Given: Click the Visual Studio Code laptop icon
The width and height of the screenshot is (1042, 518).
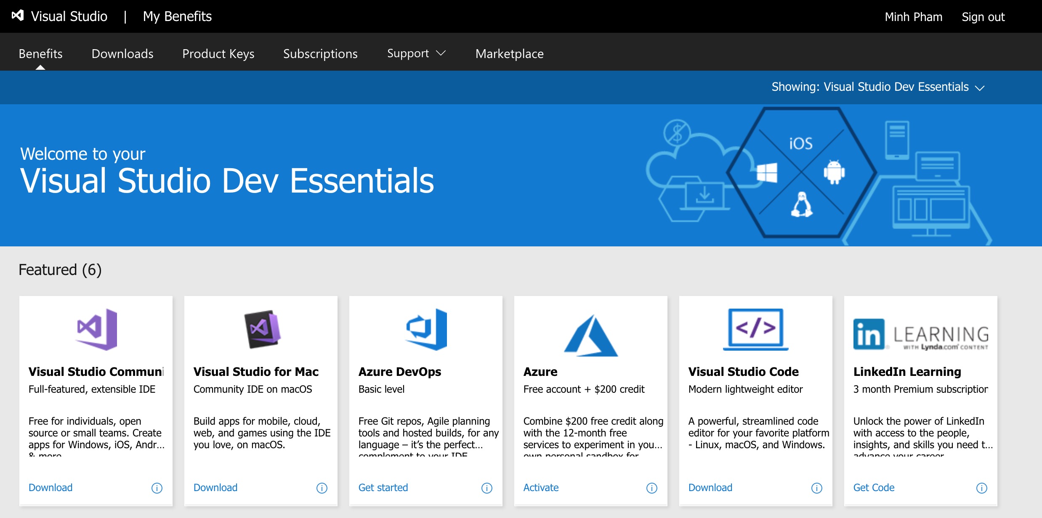Looking at the screenshot, I should (x=755, y=329).
